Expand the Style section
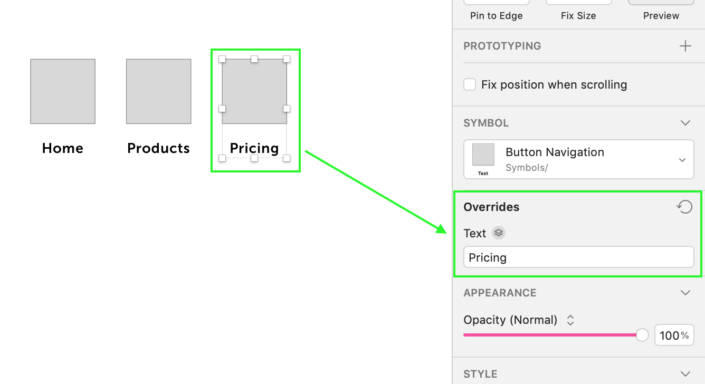Screen dimensions: 705x384 (x=685, y=373)
